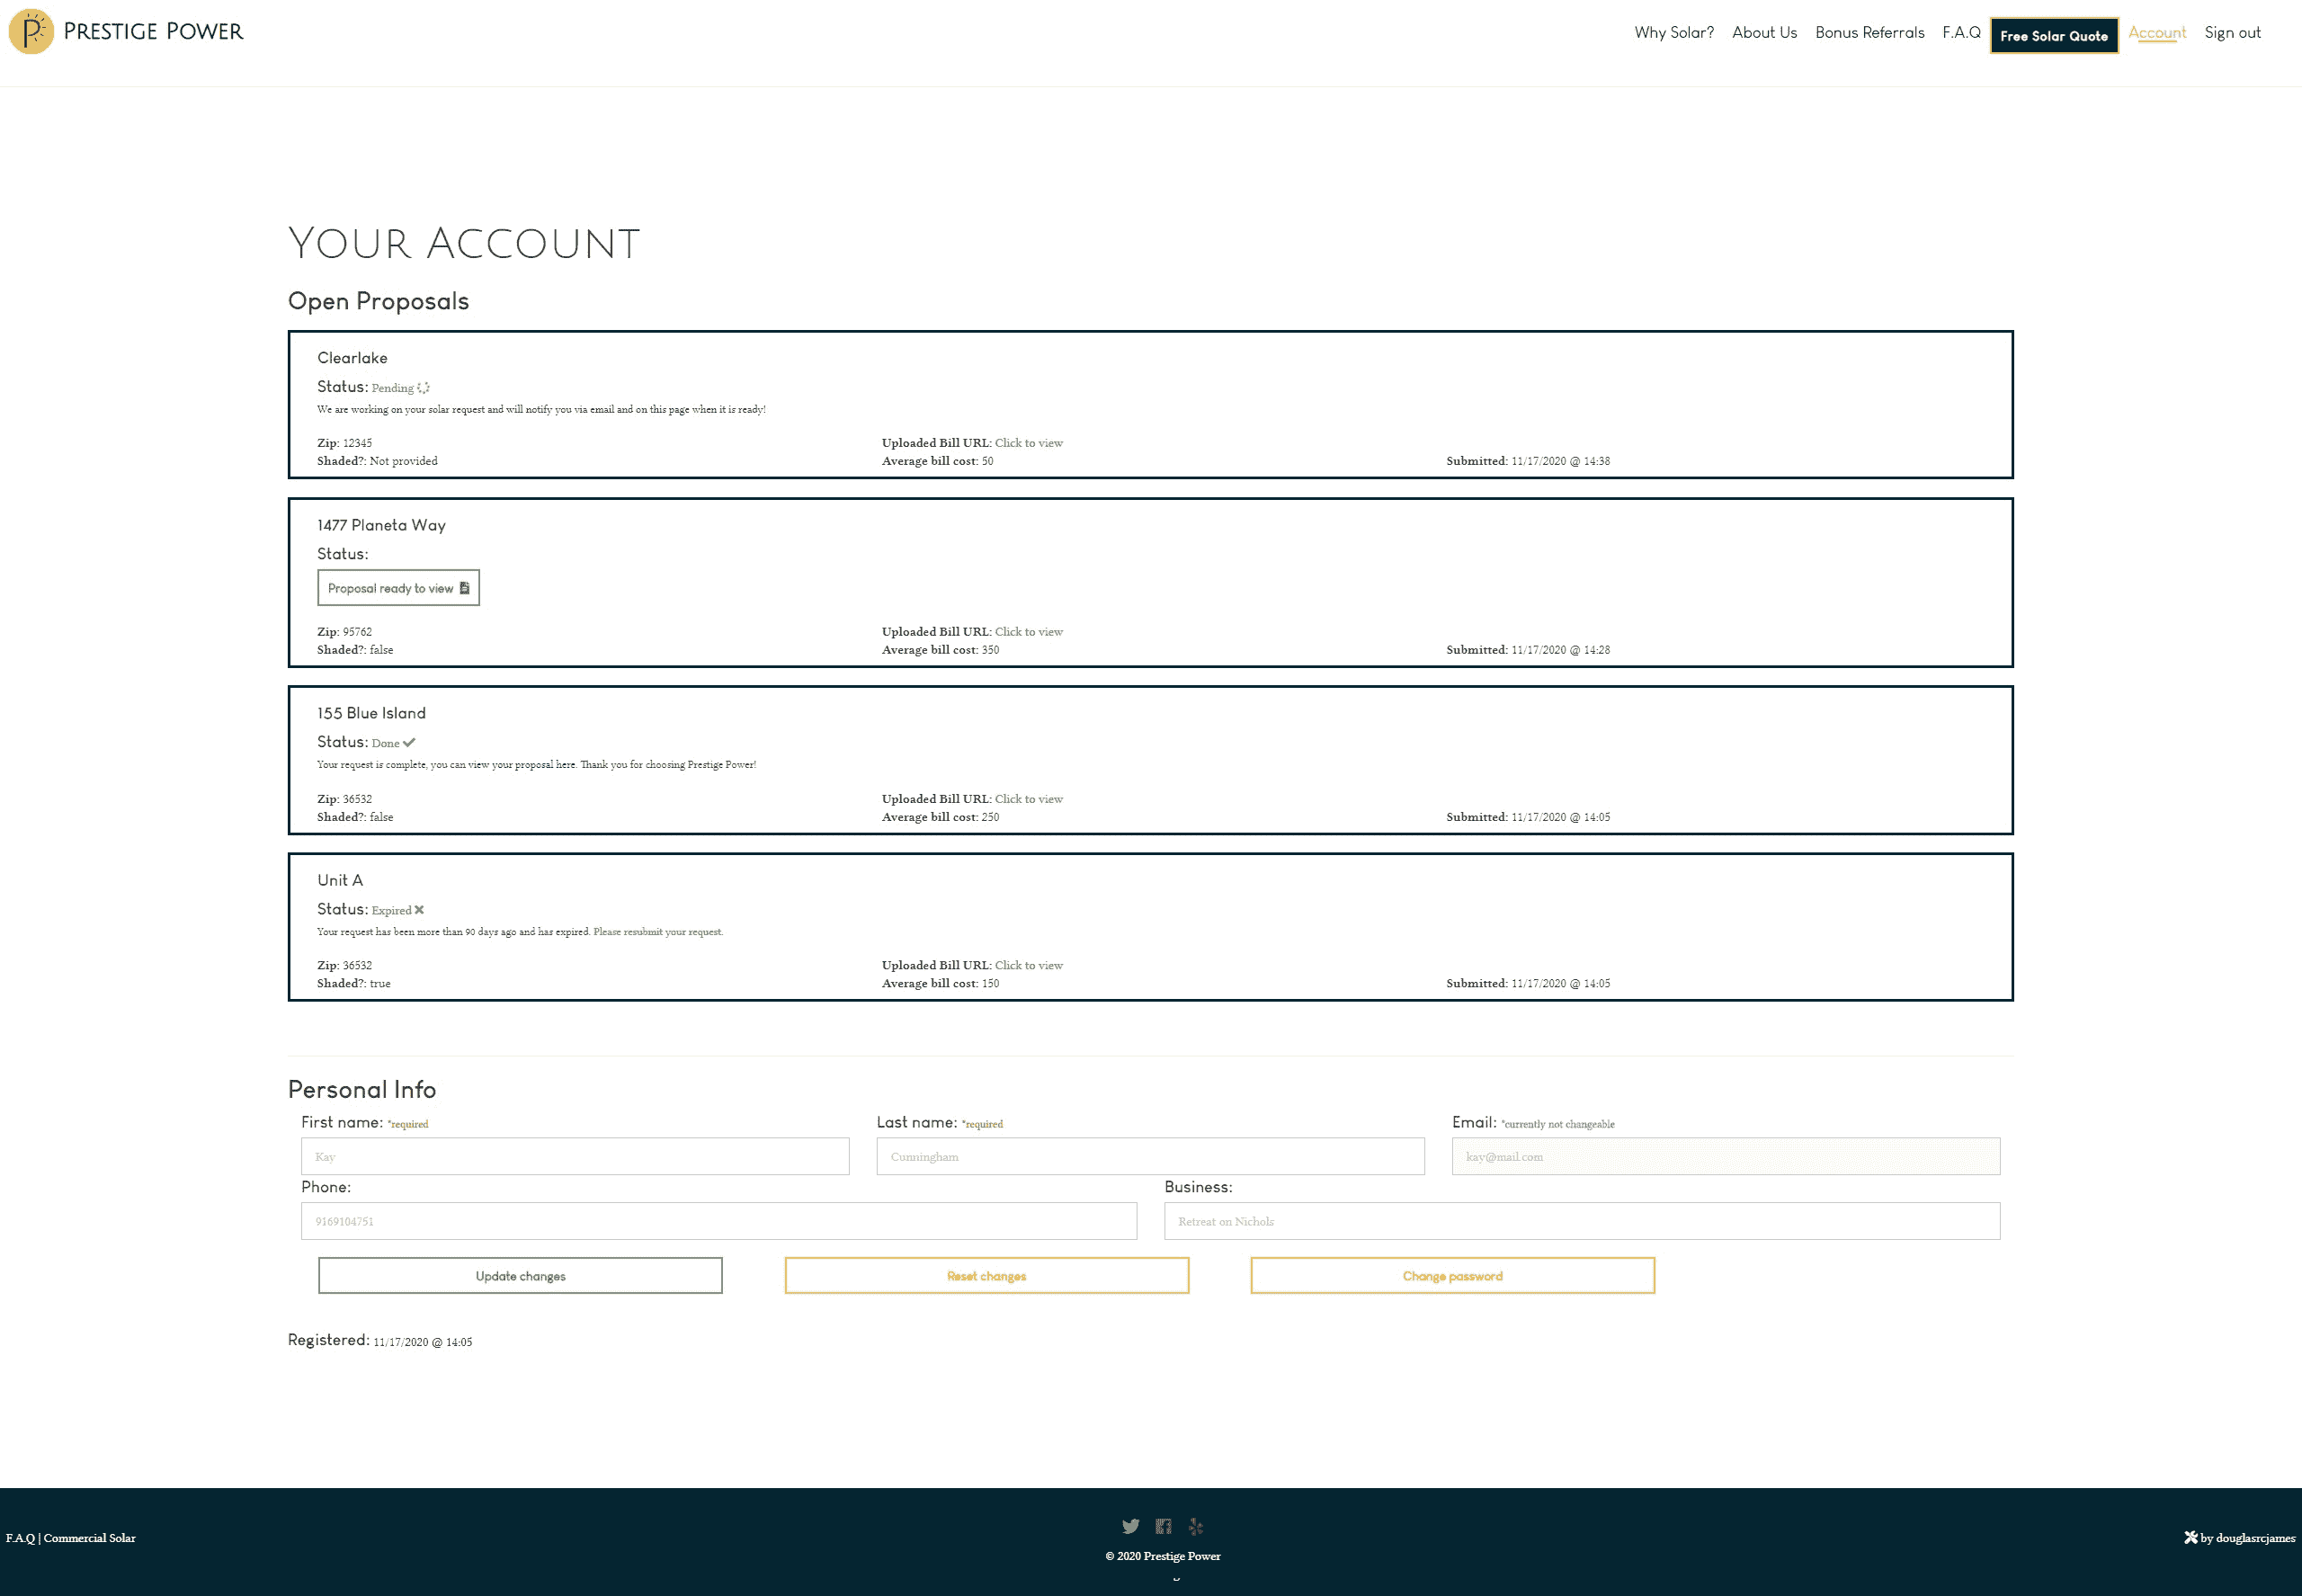Click the Email field showing kay@mail.com
2302x1596 pixels.
pos(1726,1156)
